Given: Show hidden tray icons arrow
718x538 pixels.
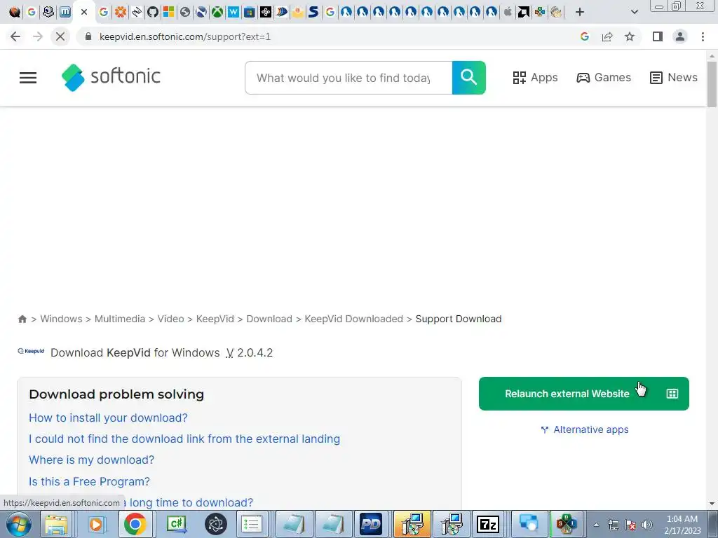Looking at the screenshot, I should 596,525.
